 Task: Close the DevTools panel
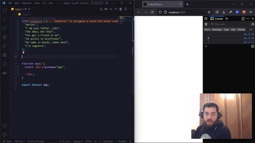pos(253,19)
